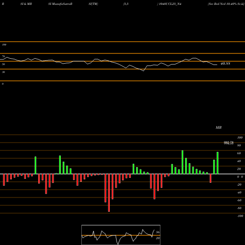
Task: Click the '1040UCL25_N4' symbol name
Action: click(x=170, y=4)
